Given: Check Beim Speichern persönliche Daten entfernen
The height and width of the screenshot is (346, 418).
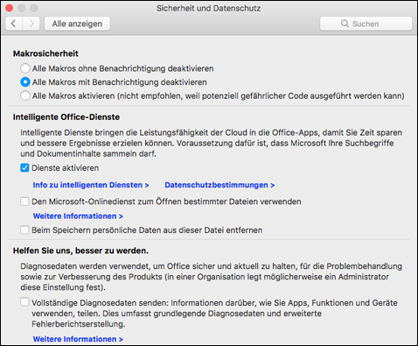Looking at the screenshot, I should click(x=24, y=230).
